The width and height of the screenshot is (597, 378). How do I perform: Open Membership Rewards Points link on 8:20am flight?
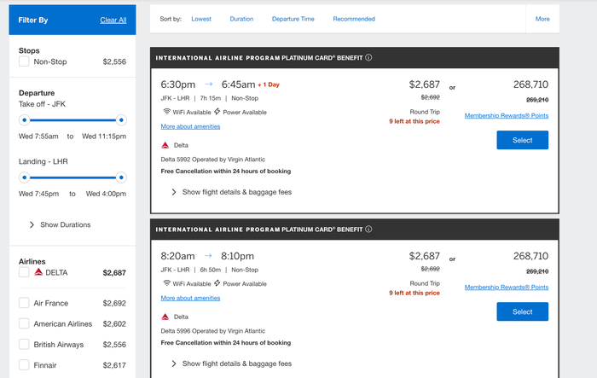[507, 287]
